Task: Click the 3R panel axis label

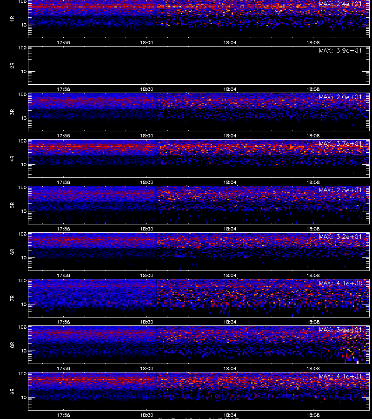Action: click(x=12, y=112)
